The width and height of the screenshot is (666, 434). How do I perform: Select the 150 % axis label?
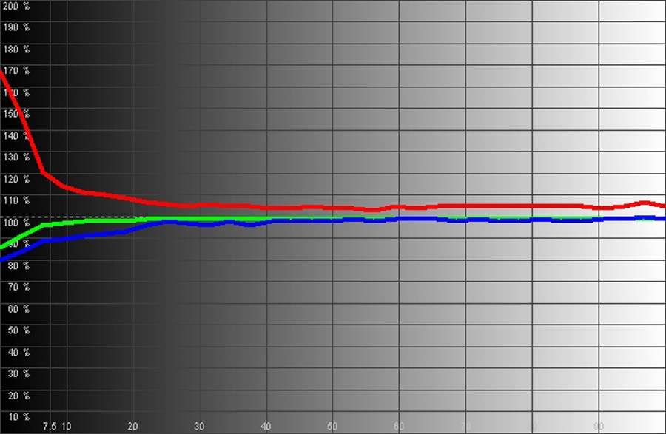pyautogui.click(x=15, y=115)
